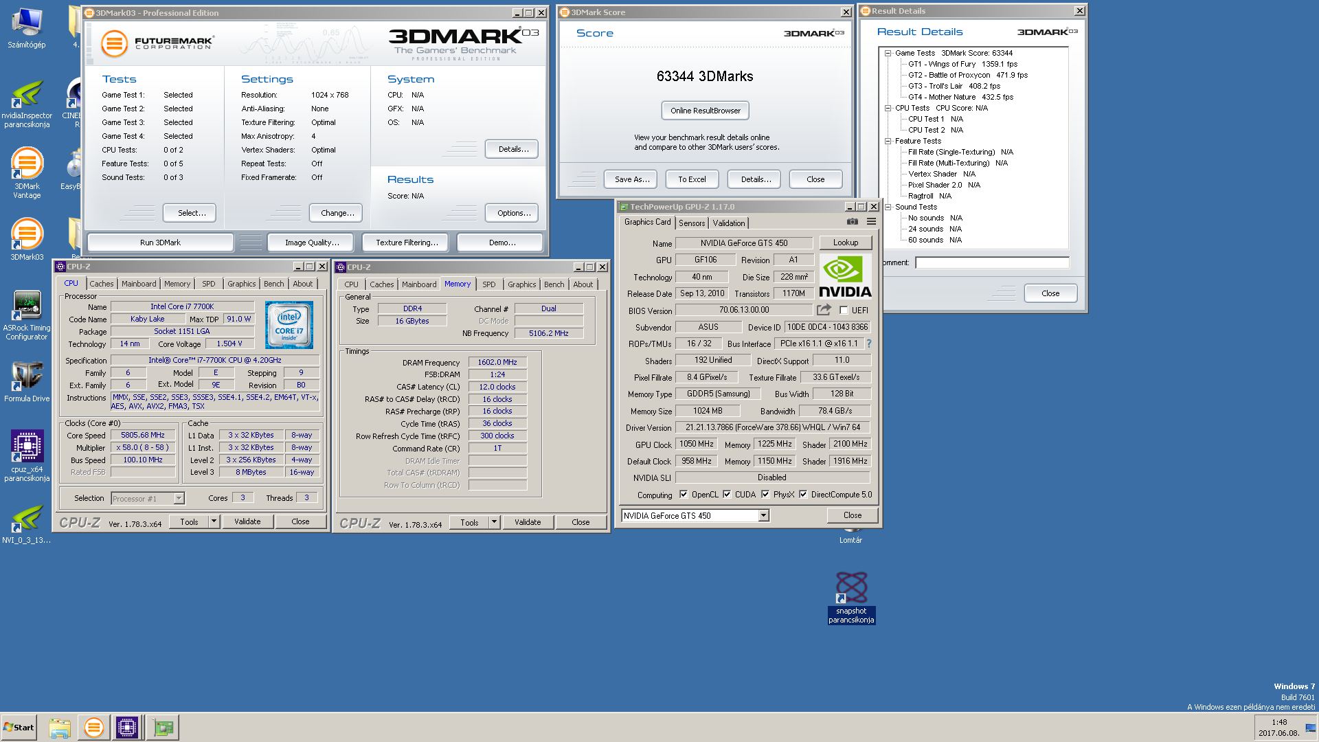Screen dimensions: 1319x742
Task: Click the CPU-Z taskbar icon
Action: (x=127, y=728)
